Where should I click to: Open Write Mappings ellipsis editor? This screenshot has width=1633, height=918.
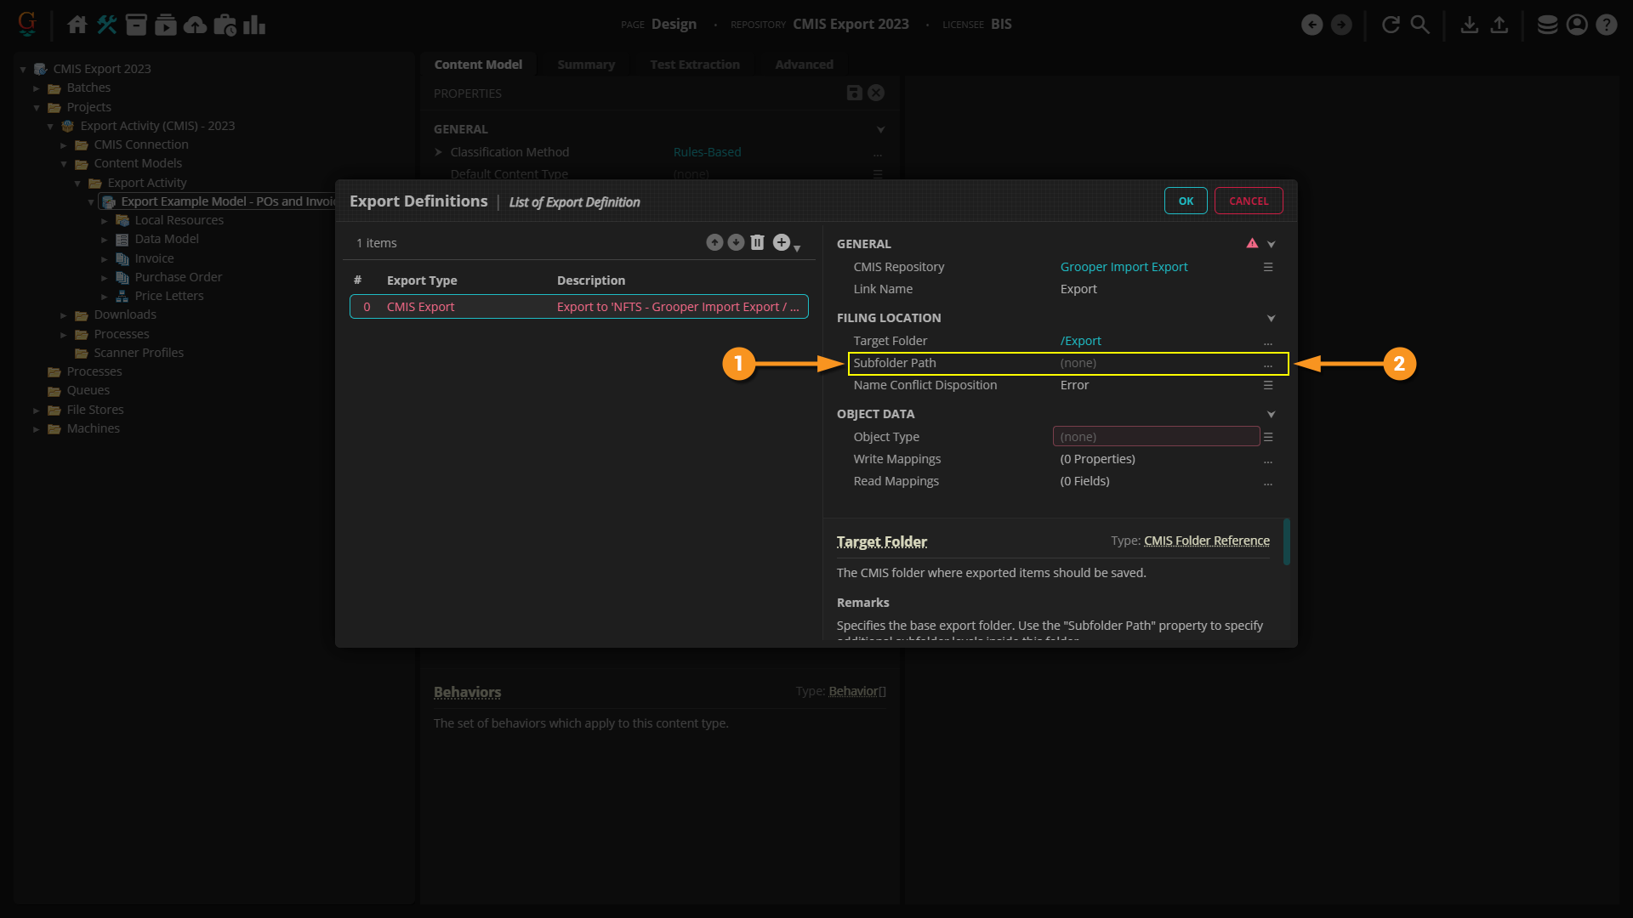pos(1268,460)
